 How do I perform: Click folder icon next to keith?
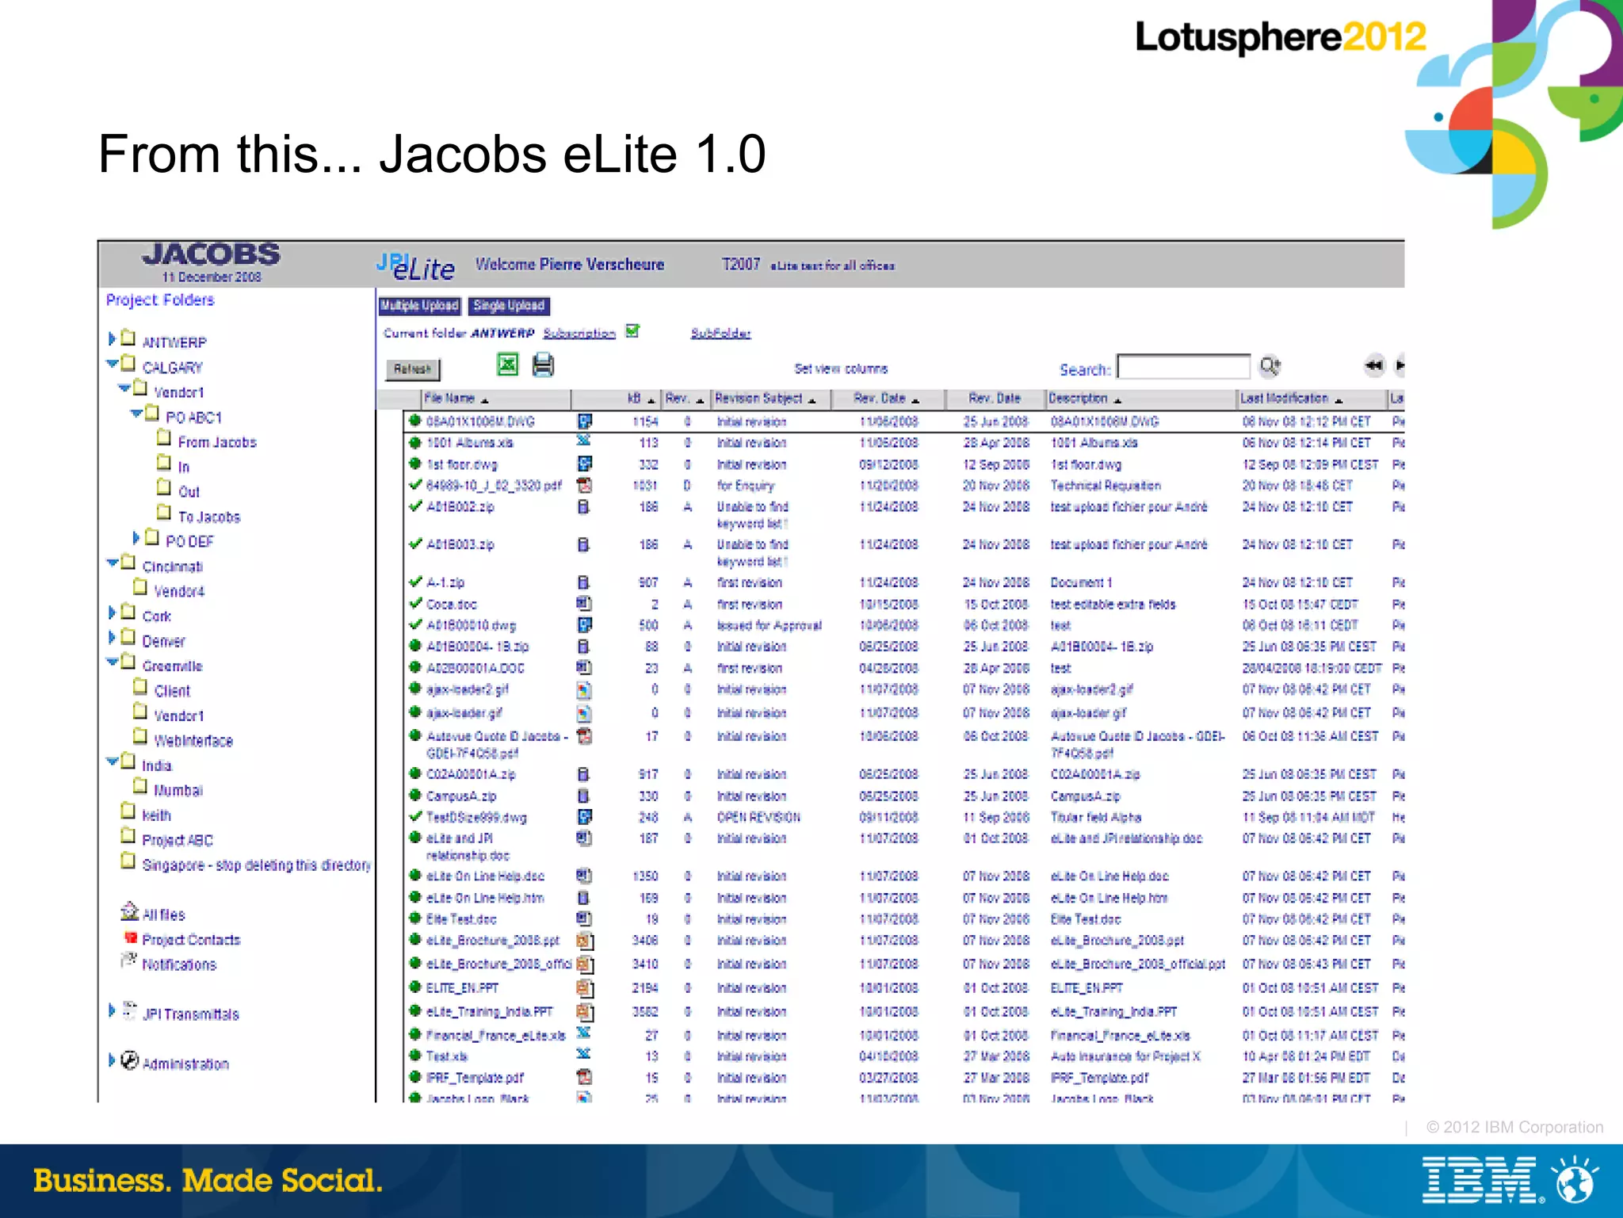pyautogui.click(x=128, y=811)
